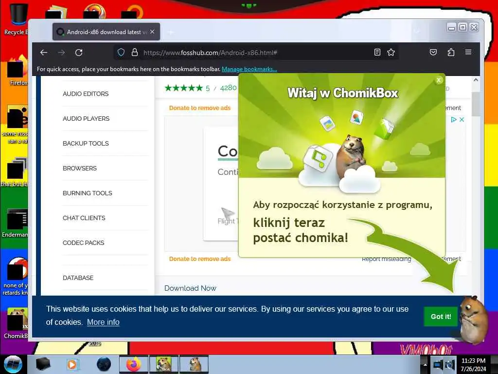The image size is (498, 374).
Task: Click the globe taskbar icon
Action: 104,364
